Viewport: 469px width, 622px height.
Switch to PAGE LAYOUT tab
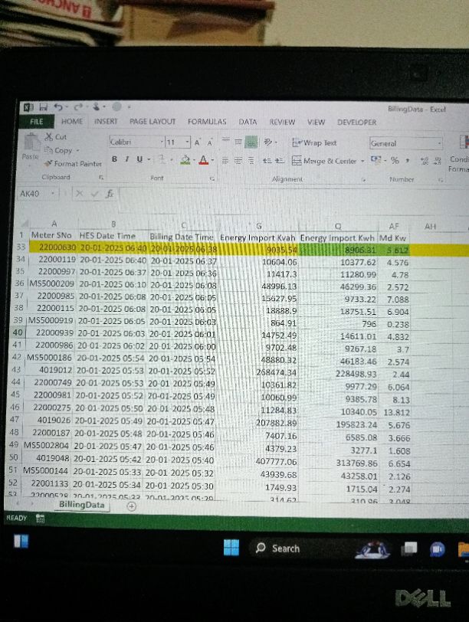click(x=153, y=121)
